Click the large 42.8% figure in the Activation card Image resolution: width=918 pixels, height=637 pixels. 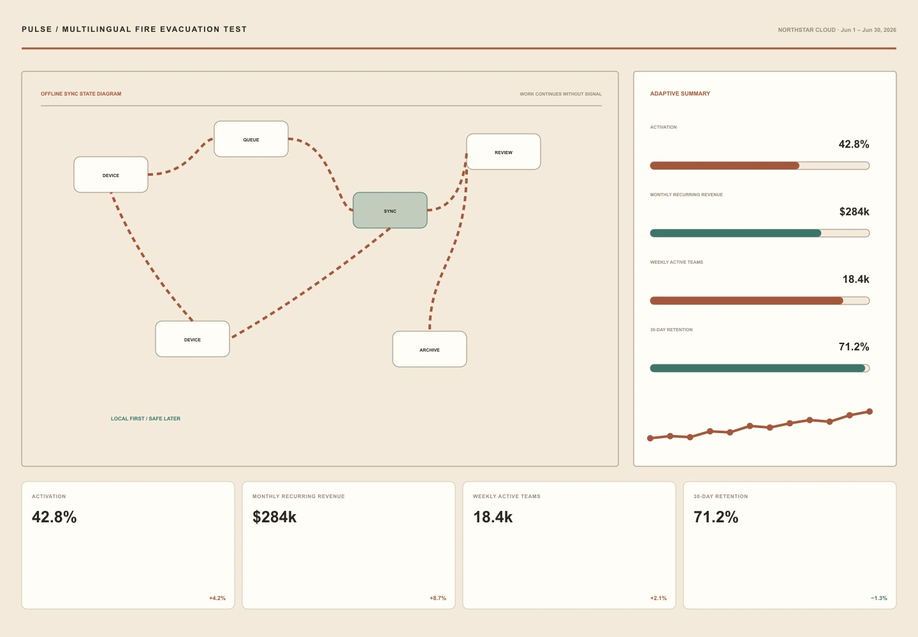[x=54, y=517]
